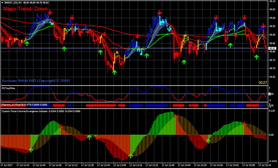Click the triangle beside BRENT_OIL,M1 title

pyautogui.click(x=2, y=3)
